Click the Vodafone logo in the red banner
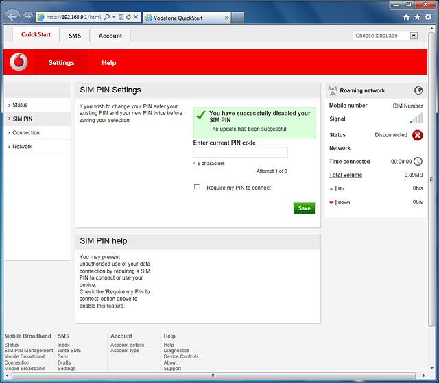 19,62
